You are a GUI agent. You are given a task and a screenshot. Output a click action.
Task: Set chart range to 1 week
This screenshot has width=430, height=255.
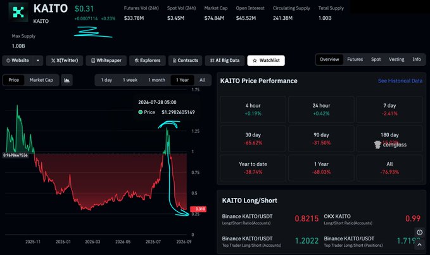[130, 80]
